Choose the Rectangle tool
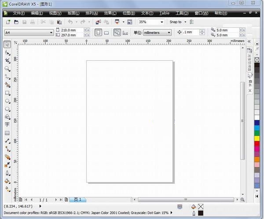The image size is (264, 219). [x=7, y=93]
